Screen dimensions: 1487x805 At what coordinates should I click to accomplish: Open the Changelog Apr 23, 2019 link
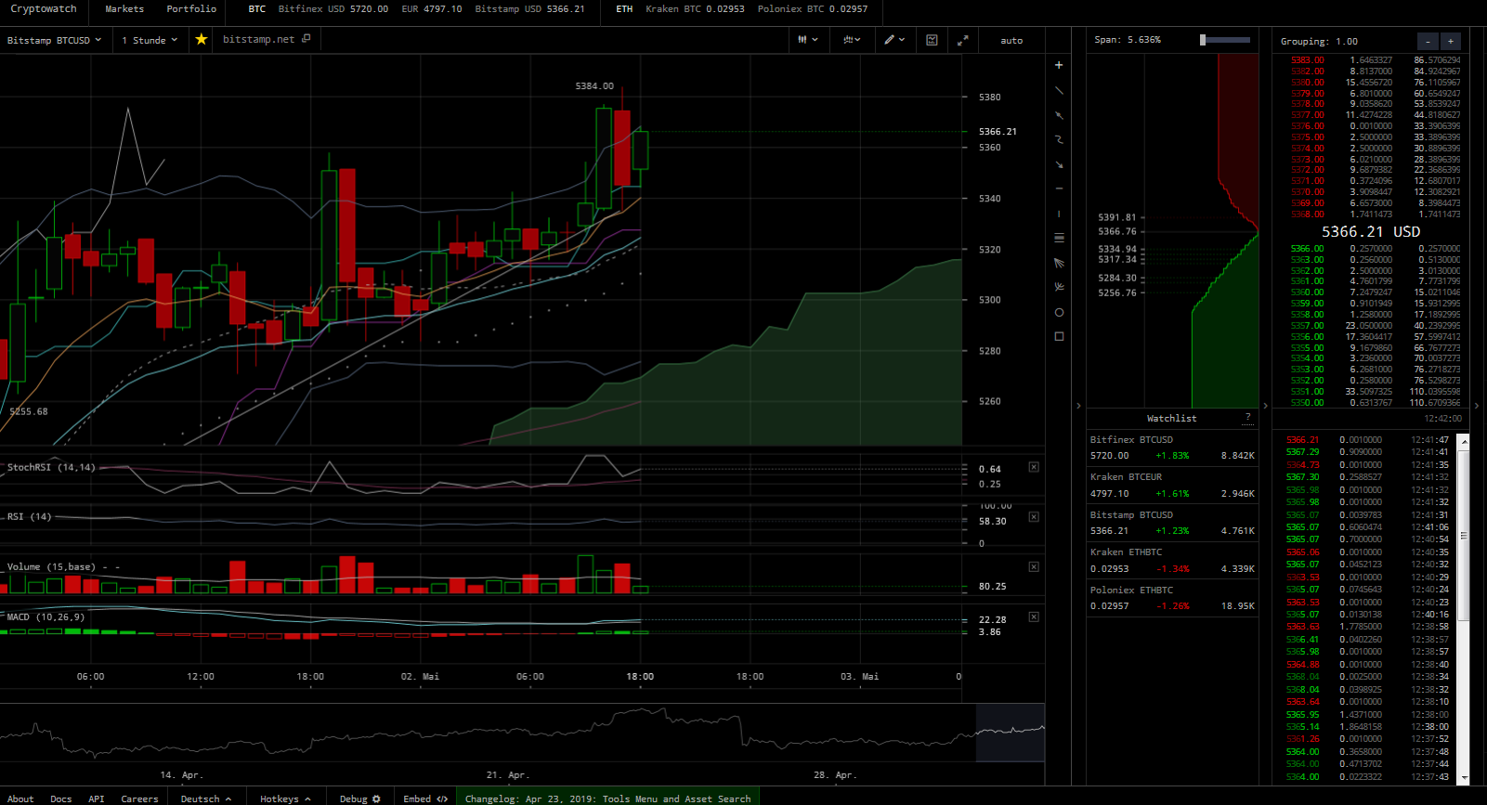[x=607, y=799]
